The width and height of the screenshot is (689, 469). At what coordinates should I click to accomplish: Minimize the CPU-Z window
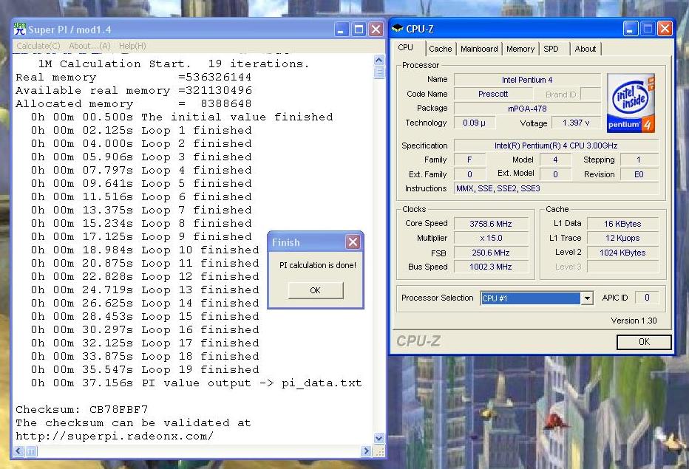tap(630, 29)
